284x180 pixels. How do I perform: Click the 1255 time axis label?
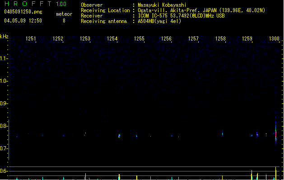(139, 38)
